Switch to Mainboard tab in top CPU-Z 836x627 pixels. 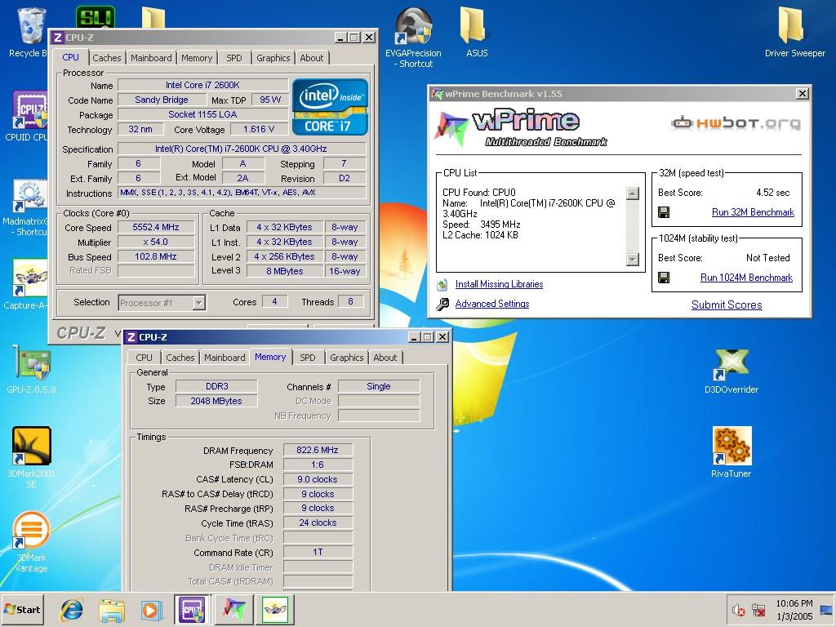151,58
